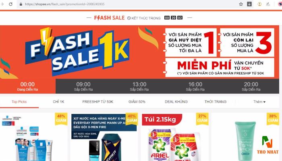Switch to the CHỈ 1K tab
The image size is (282, 161).
point(58,102)
